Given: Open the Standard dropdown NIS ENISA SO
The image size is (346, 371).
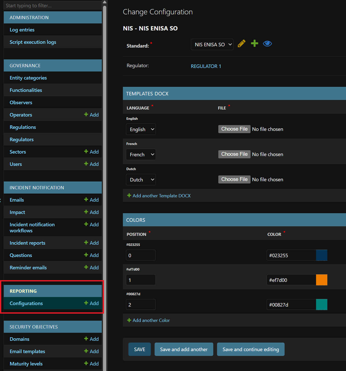Looking at the screenshot, I should (x=212, y=45).
